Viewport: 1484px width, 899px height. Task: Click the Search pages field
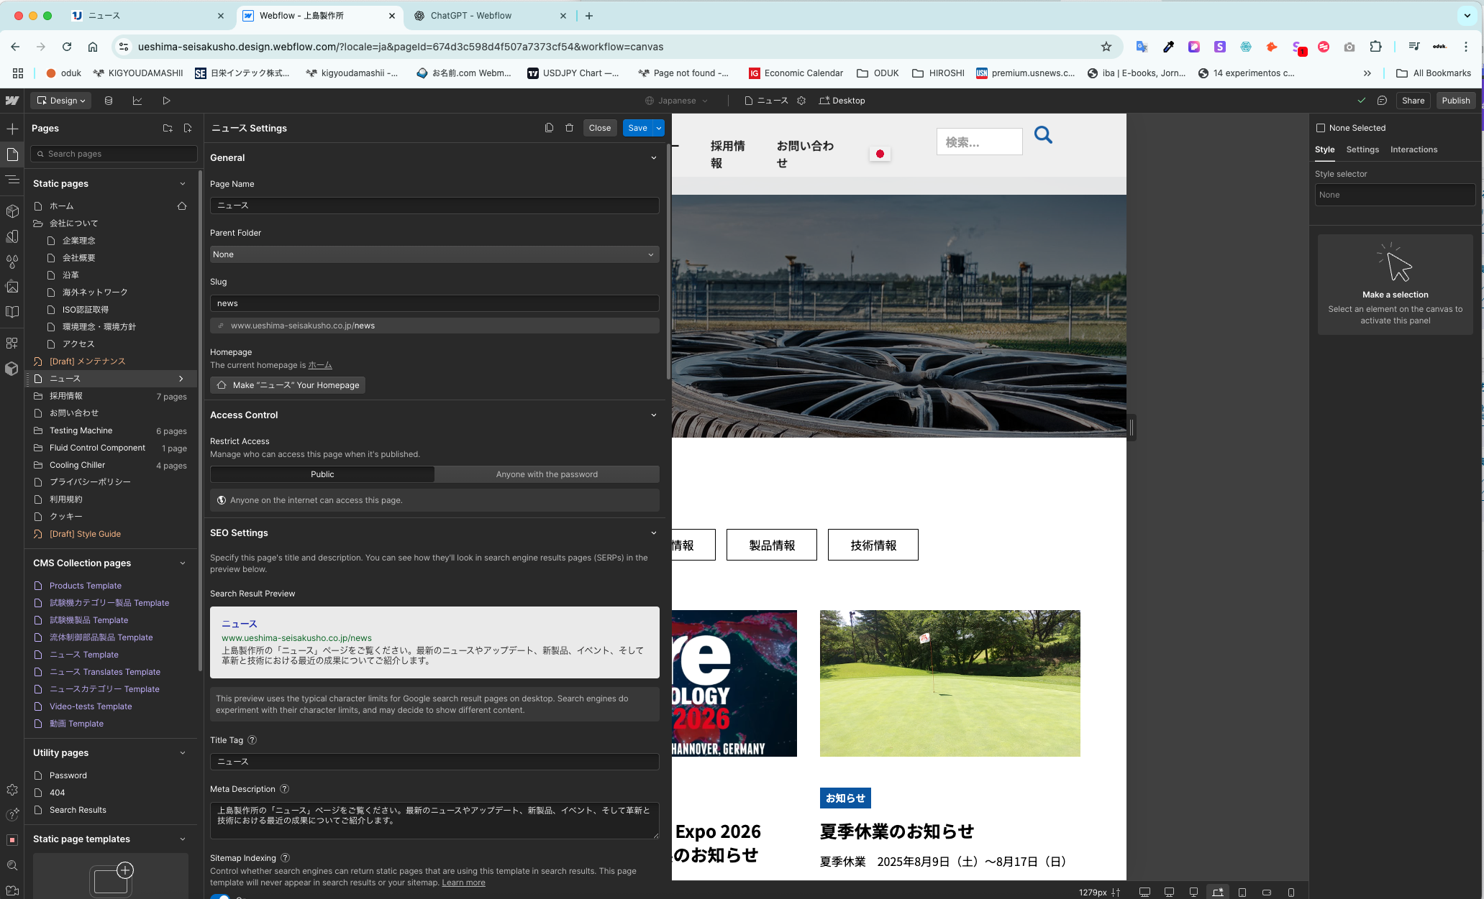114,154
